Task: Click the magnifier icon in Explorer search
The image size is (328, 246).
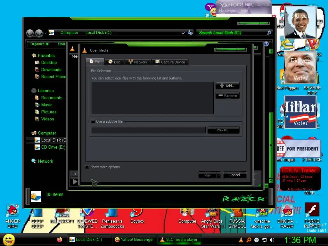Action: pos(269,33)
